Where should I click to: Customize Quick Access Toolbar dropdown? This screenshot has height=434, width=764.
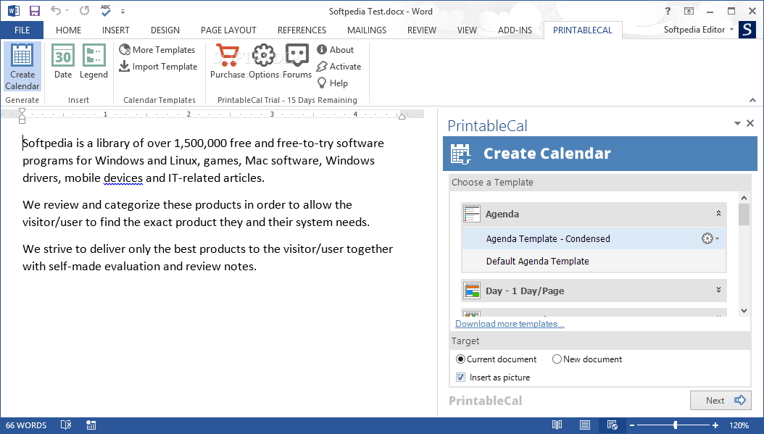tap(123, 11)
